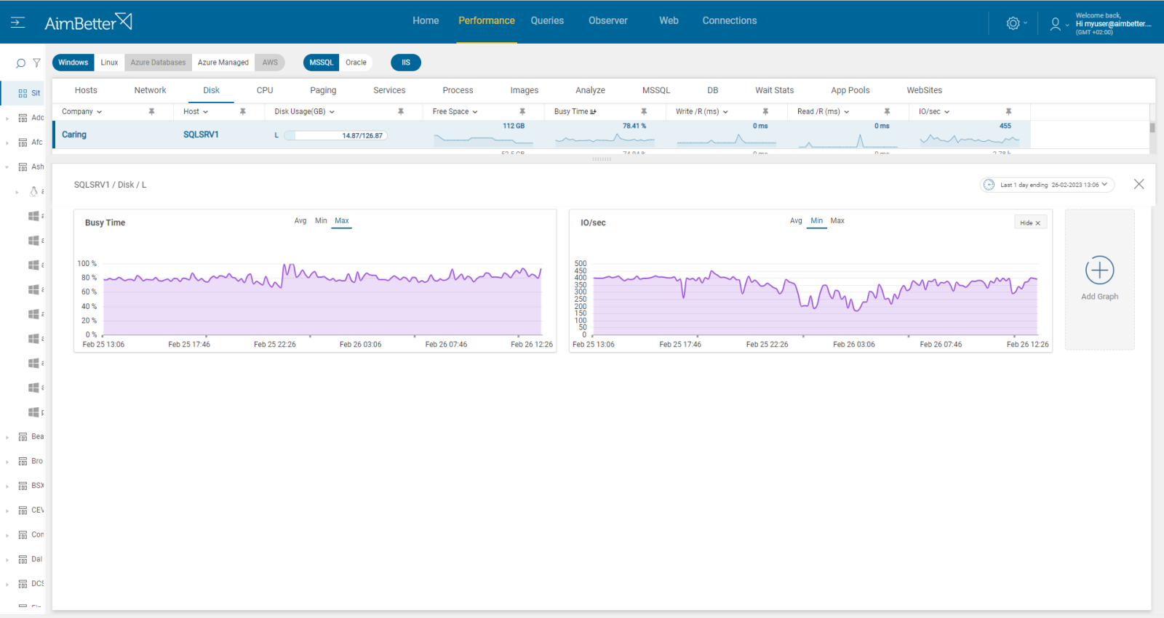1164x618 pixels.
Task: Click the Bro company icon in sidebar
Action: (23, 462)
